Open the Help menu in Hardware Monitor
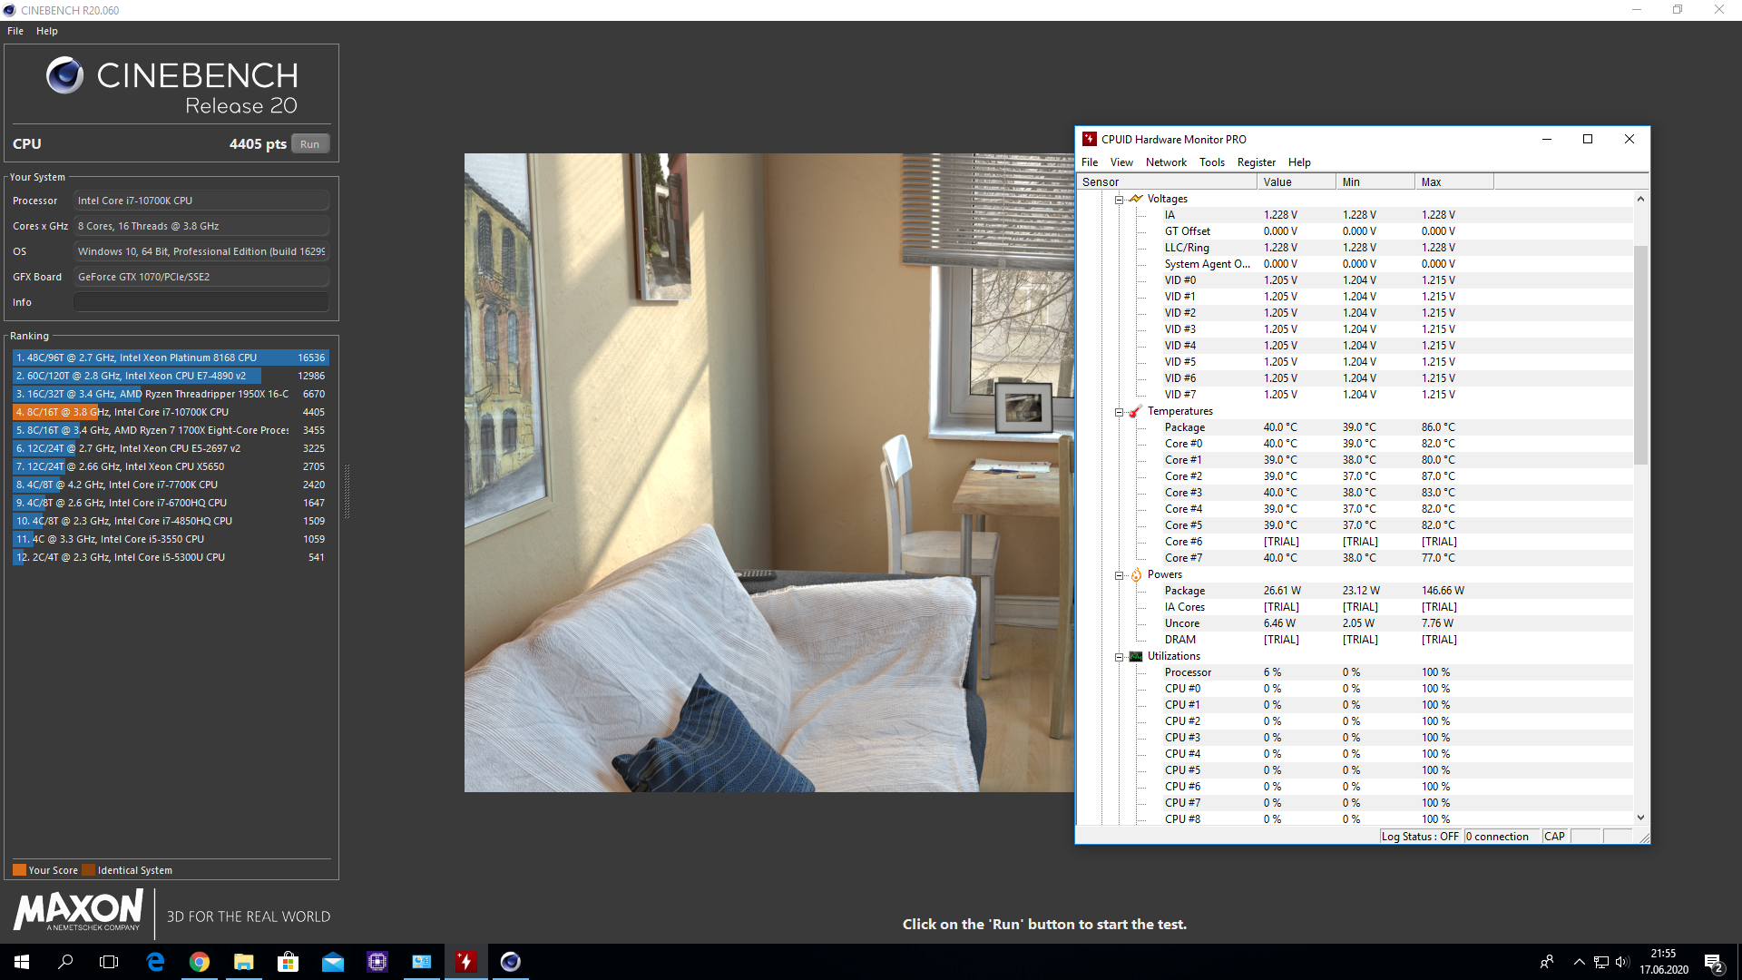Image resolution: width=1742 pixels, height=980 pixels. (x=1299, y=162)
